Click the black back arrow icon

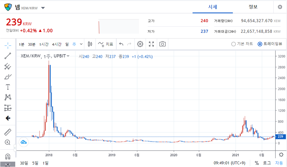[8, 118]
